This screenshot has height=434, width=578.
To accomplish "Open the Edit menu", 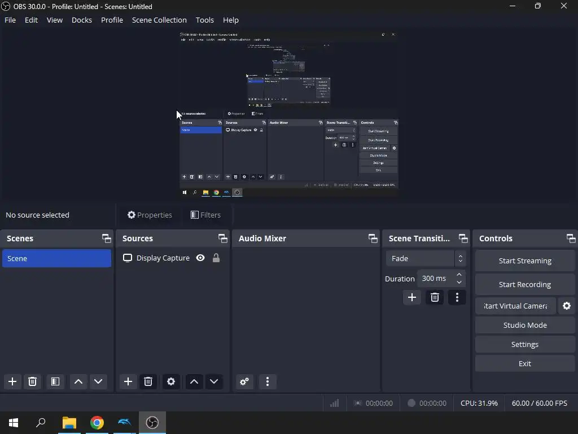I will coord(32,20).
